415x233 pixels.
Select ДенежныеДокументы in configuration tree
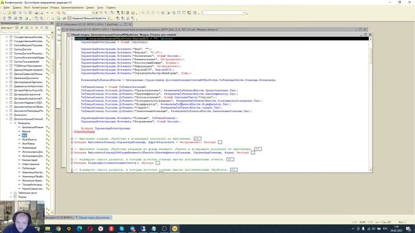[x=26, y=78]
